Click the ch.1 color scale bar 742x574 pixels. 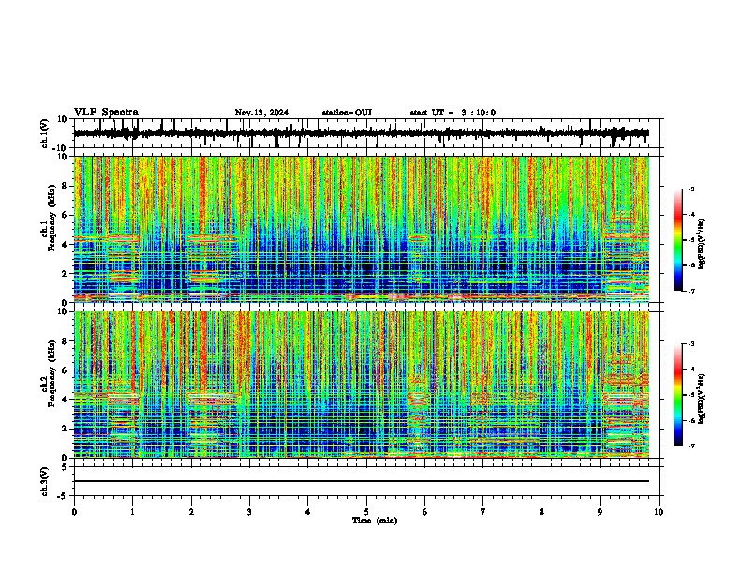pos(677,240)
